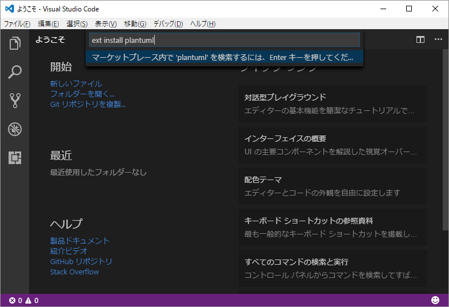
Task: Open the editor more actions (…) menu
Action: (438, 39)
